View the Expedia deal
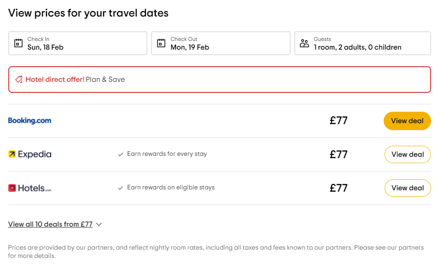 point(407,154)
